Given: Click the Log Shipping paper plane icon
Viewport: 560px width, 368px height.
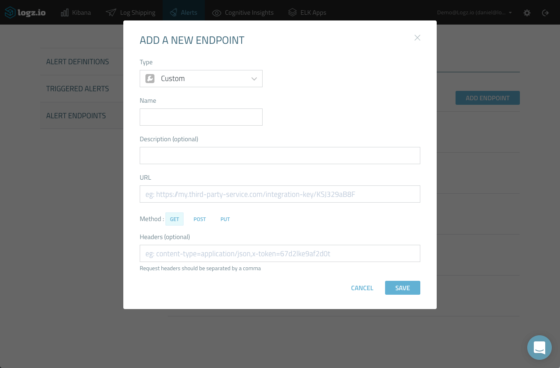Looking at the screenshot, I should click(111, 13).
